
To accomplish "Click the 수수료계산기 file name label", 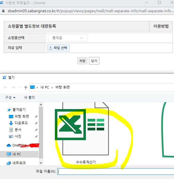I will tap(86, 162).
